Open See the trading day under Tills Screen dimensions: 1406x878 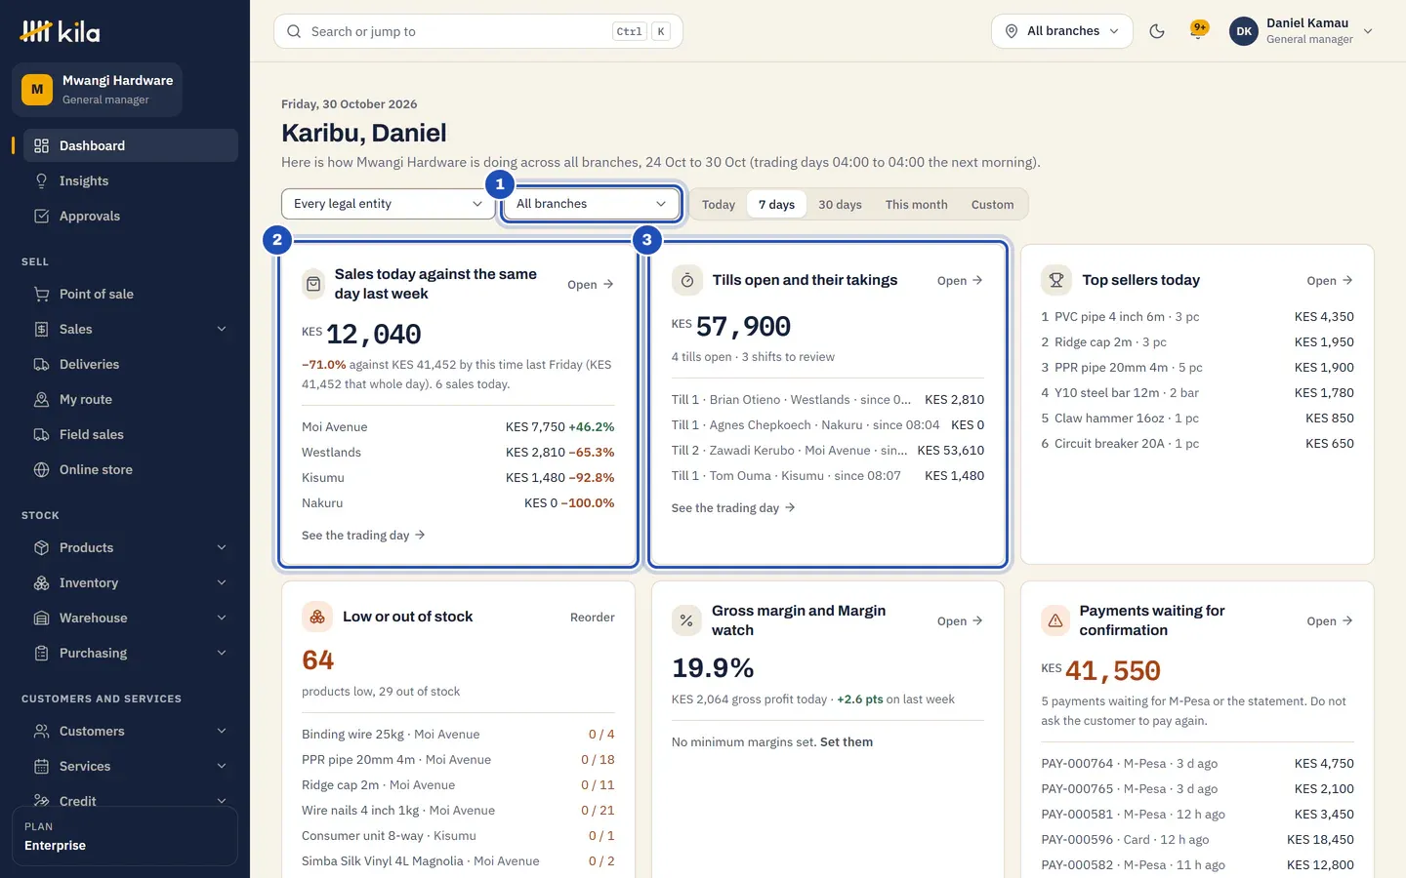pyautogui.click(x=733, y=508)
